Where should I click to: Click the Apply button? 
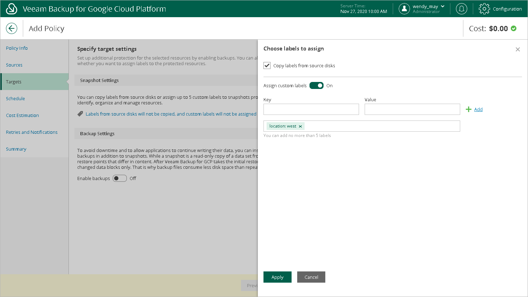tap(278, 277)
